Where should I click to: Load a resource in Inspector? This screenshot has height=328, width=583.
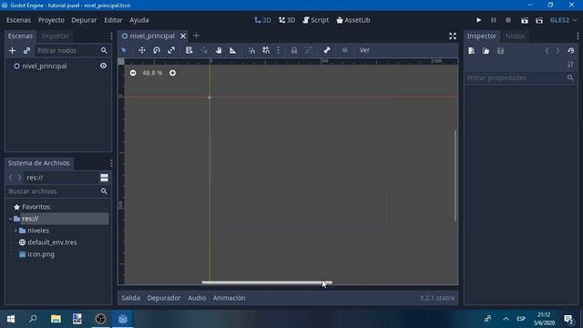point(486,51)
